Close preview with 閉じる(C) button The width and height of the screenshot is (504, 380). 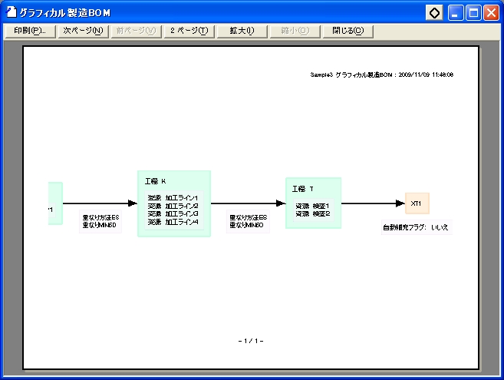(348, 31)
